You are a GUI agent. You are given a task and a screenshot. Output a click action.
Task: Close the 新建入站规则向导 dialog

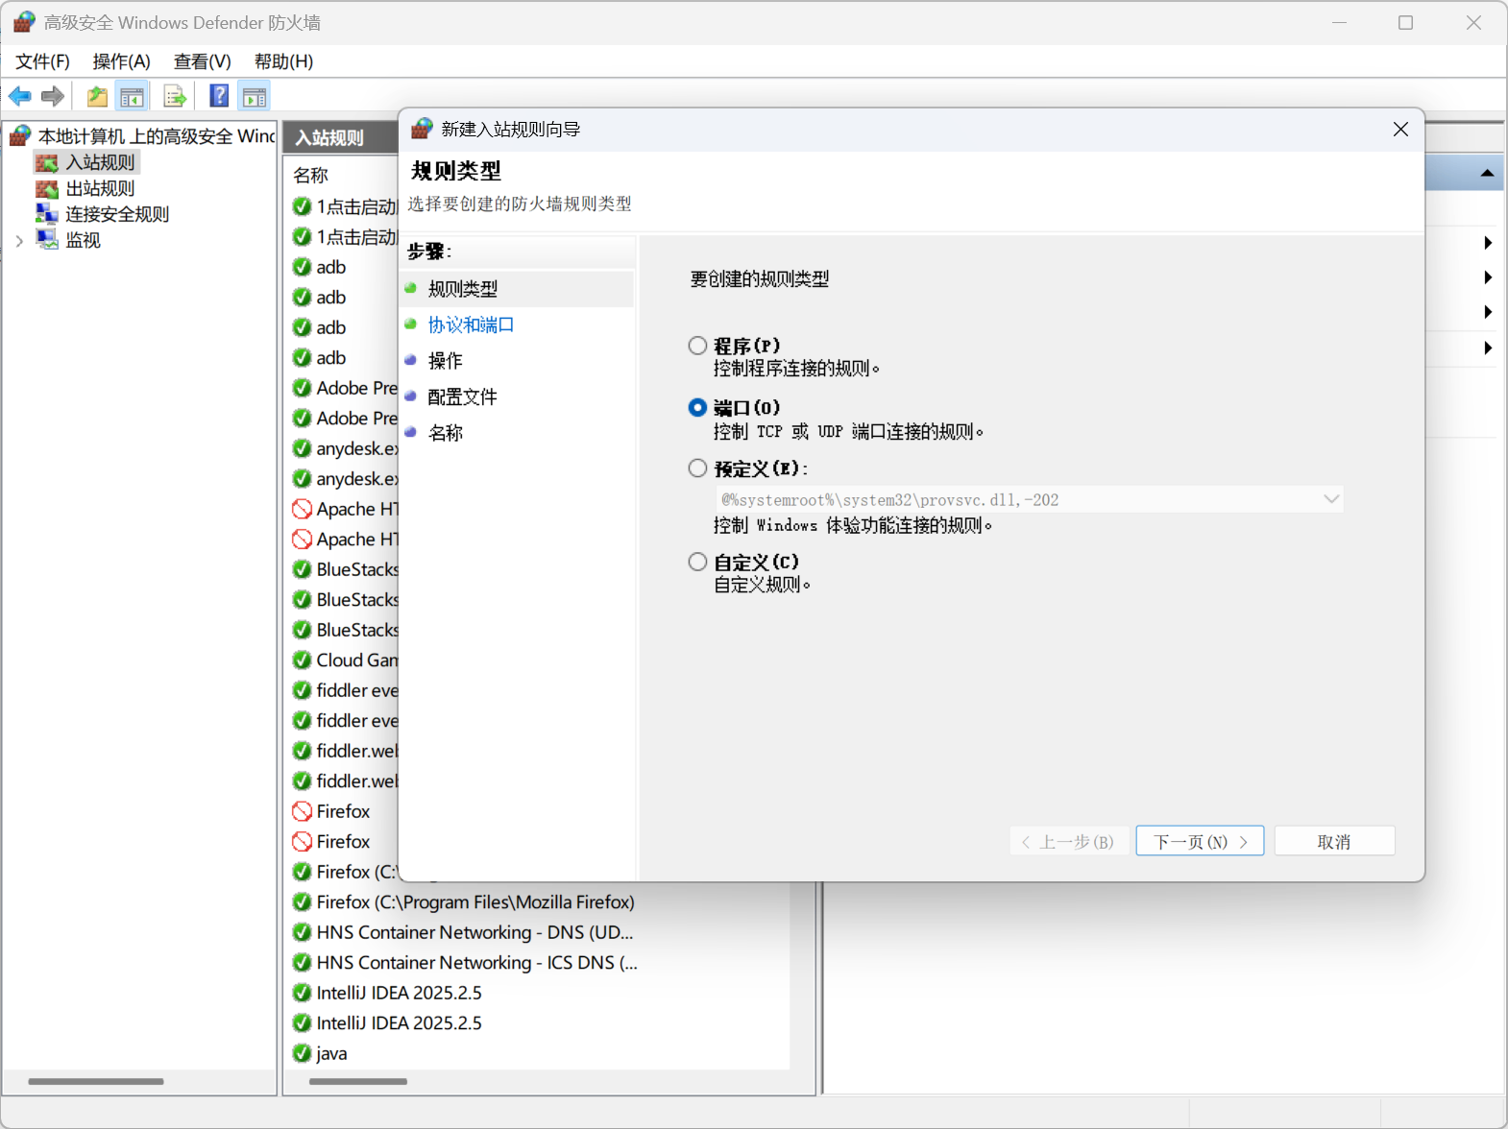(1400, 130)
